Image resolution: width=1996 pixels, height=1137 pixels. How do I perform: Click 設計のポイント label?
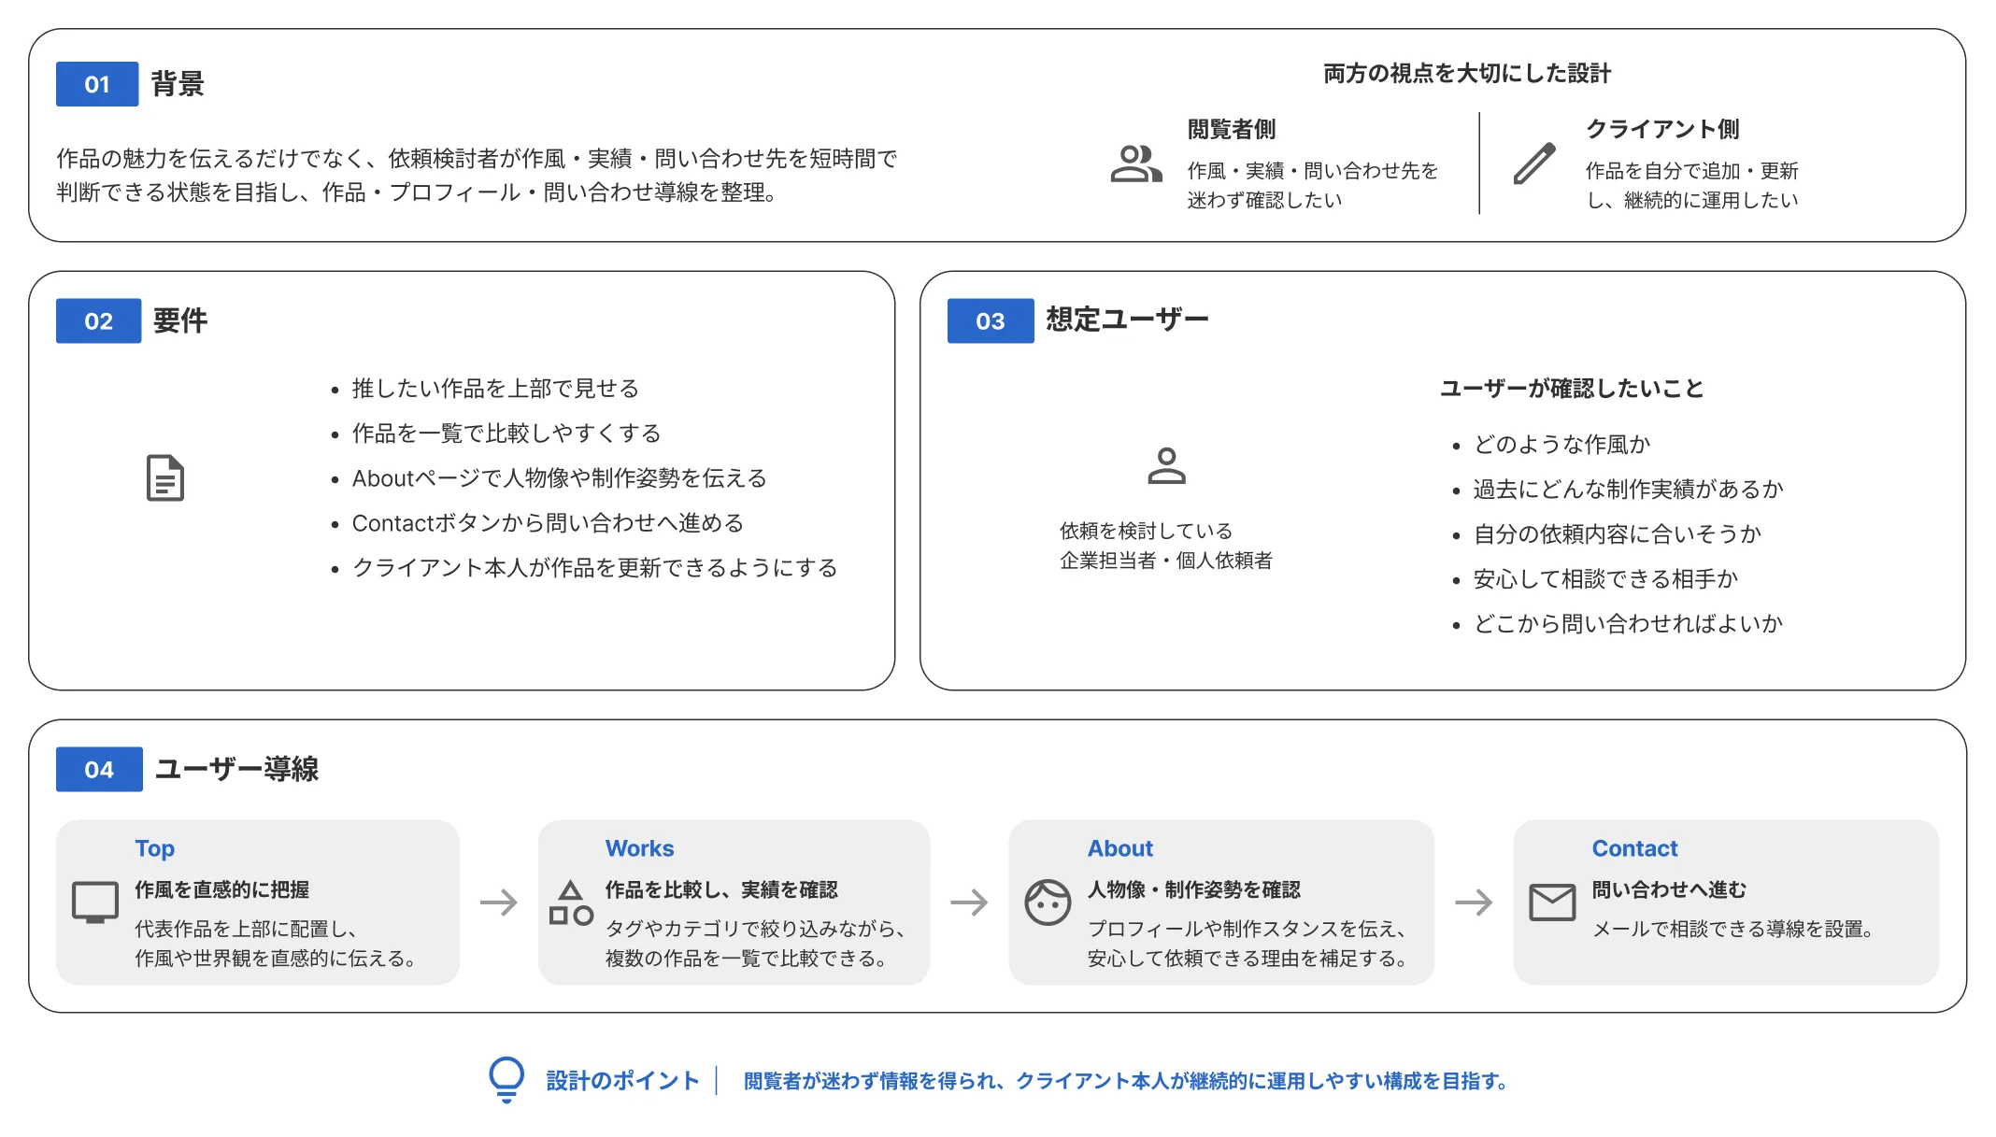click(622, 1081)
